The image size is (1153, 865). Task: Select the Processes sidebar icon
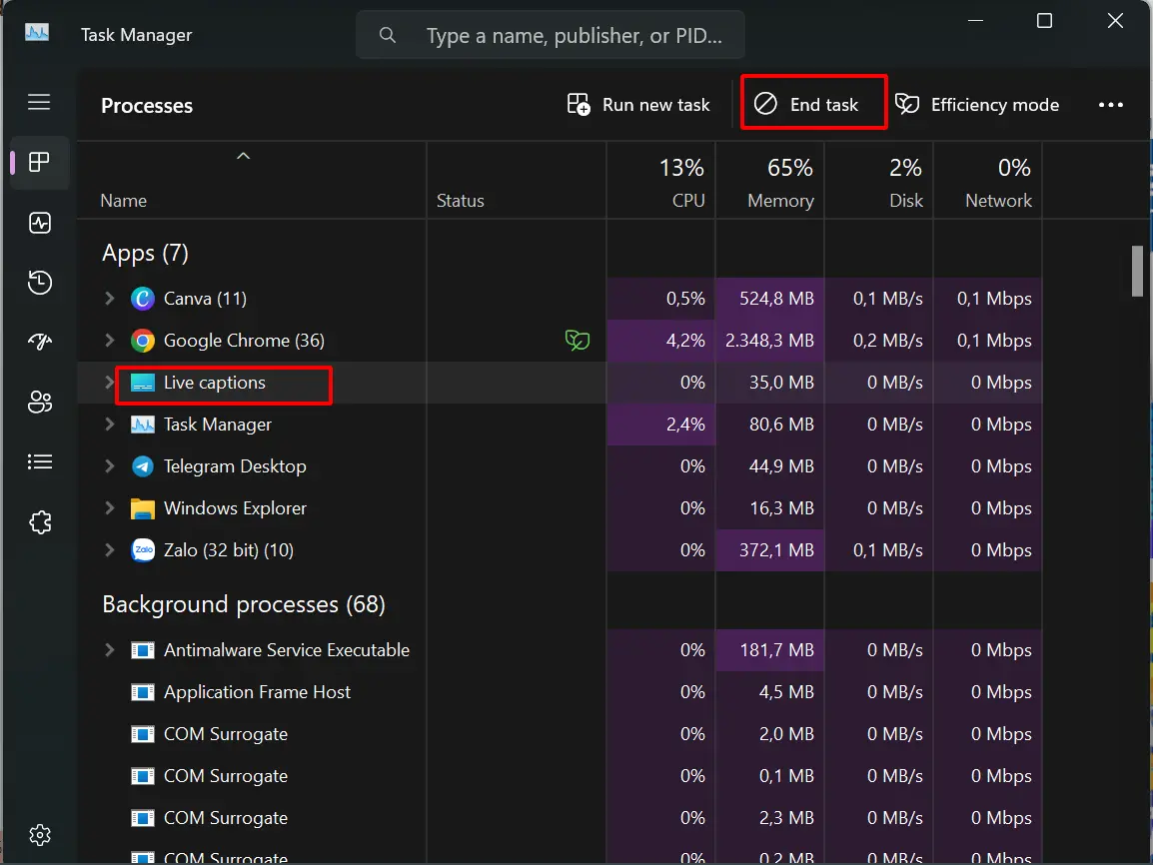pos(39,163)
